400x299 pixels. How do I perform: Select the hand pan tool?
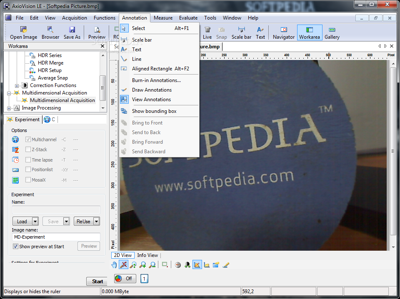pos(114,265)
